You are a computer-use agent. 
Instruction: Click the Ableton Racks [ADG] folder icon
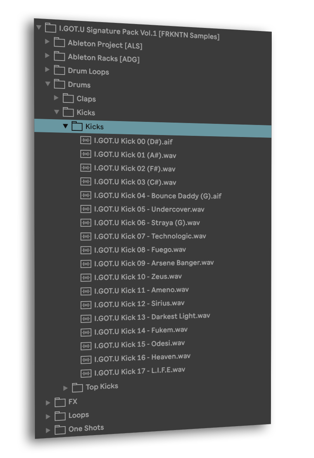point(59,56)
